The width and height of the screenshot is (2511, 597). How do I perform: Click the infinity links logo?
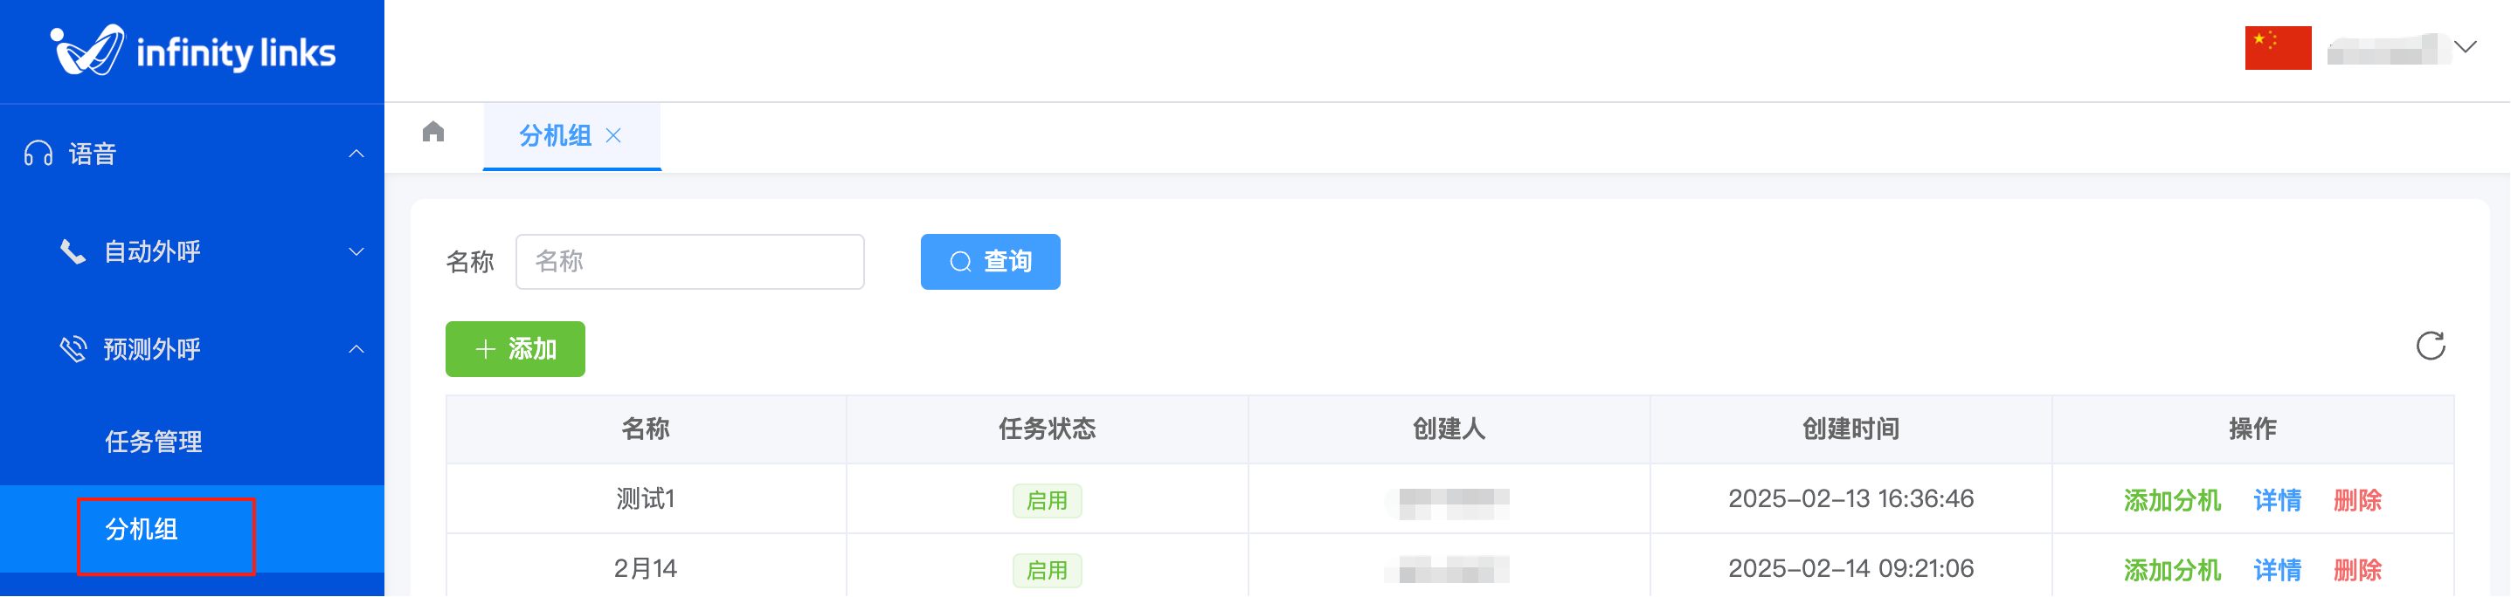(192, 51)
